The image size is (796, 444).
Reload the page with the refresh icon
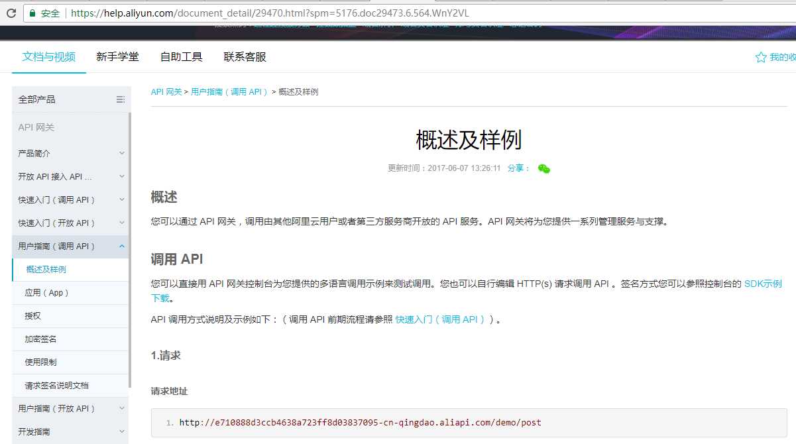pos(10,13)
